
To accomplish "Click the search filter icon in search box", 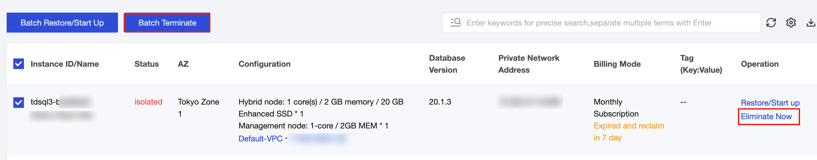I will [x=456, y=23].
